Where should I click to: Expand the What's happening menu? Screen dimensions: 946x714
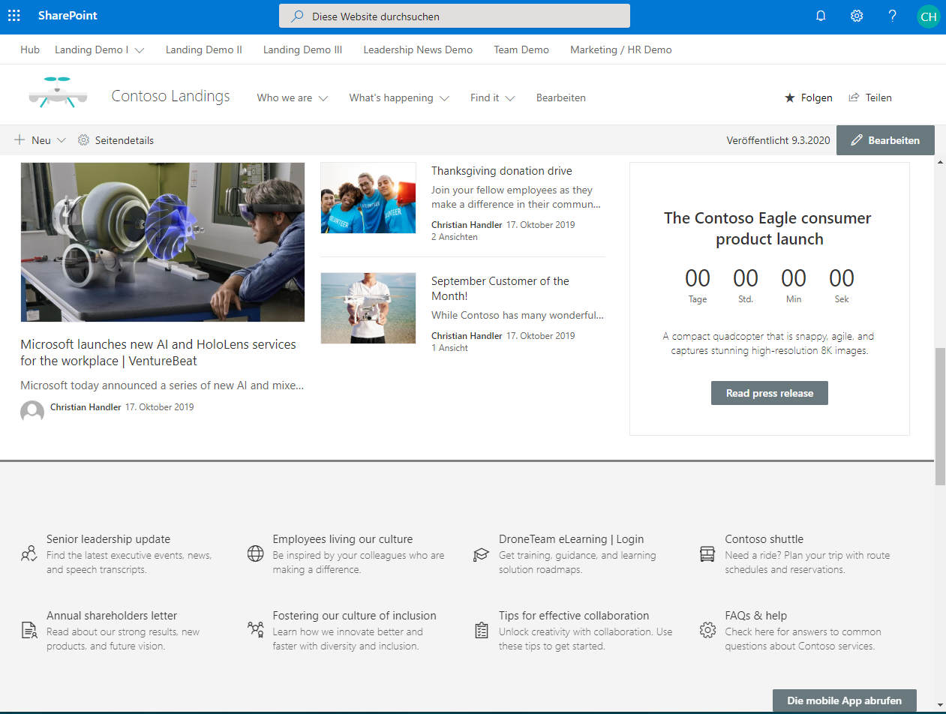click(x=444, y=98)
